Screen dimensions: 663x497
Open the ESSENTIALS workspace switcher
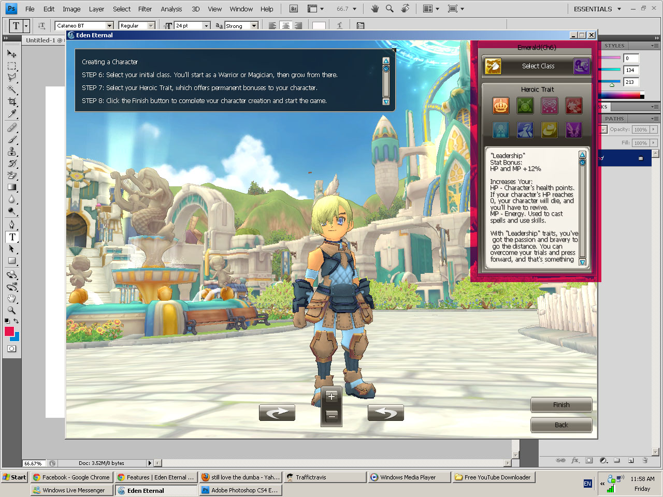click(x=597, y=9)
